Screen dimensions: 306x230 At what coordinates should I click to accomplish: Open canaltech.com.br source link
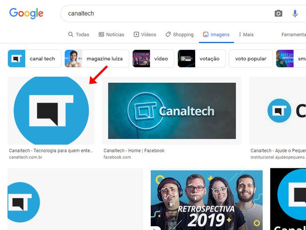point(25,157)
